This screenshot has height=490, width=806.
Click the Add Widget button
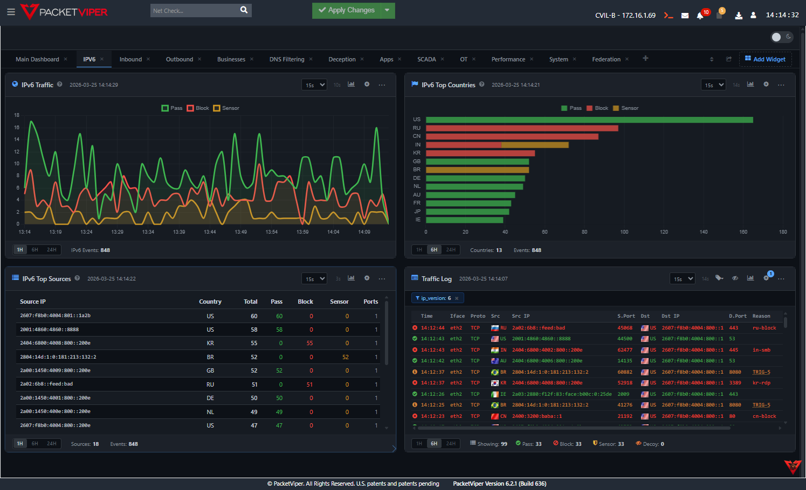[765, 59]
